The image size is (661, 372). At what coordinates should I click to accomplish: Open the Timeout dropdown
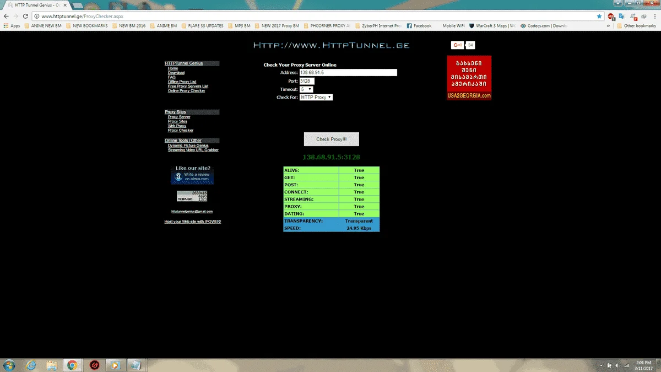[x=306, y=89]
